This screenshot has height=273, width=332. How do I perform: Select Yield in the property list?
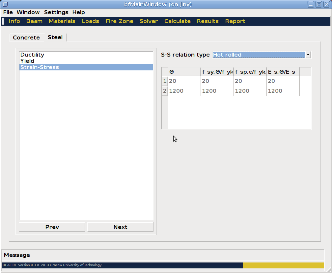tap(27, 61)
